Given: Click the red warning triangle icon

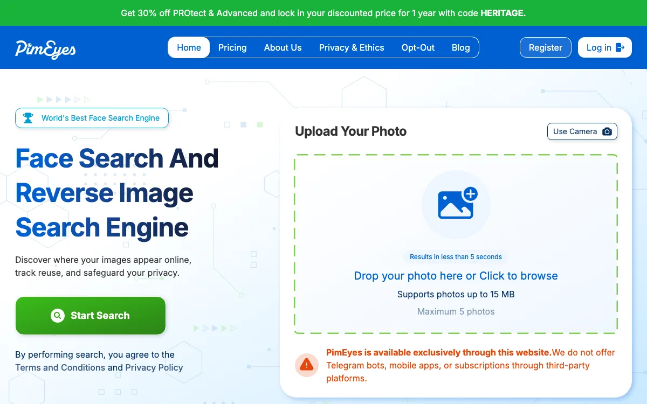Looking at the screenshot, I should point(306,365).
